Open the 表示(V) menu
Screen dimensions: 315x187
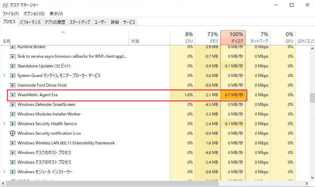56,14
